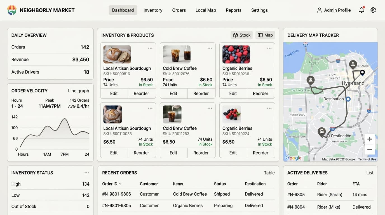Screen dimensions: 385x215
Task: Select order #N-9801-9806 in Recent Orders
Action: (116, 194)
